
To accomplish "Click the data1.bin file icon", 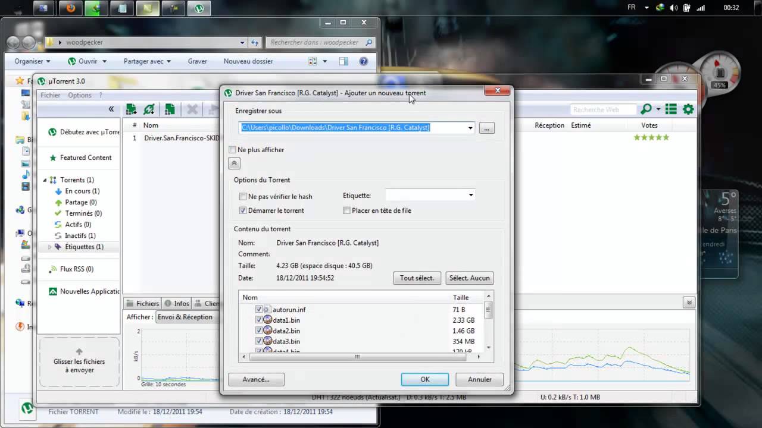I will coord(268,320).
